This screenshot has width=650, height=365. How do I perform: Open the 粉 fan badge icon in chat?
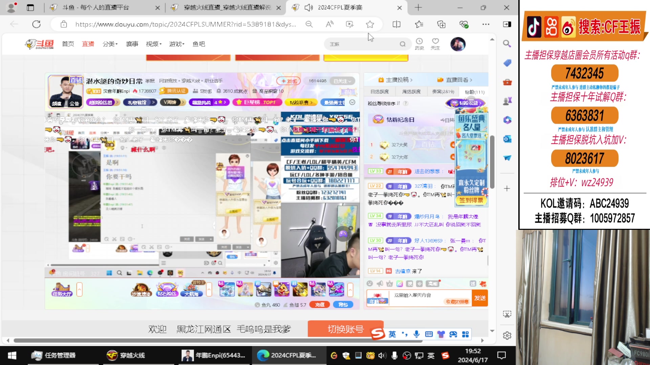(x=399, y=284)
